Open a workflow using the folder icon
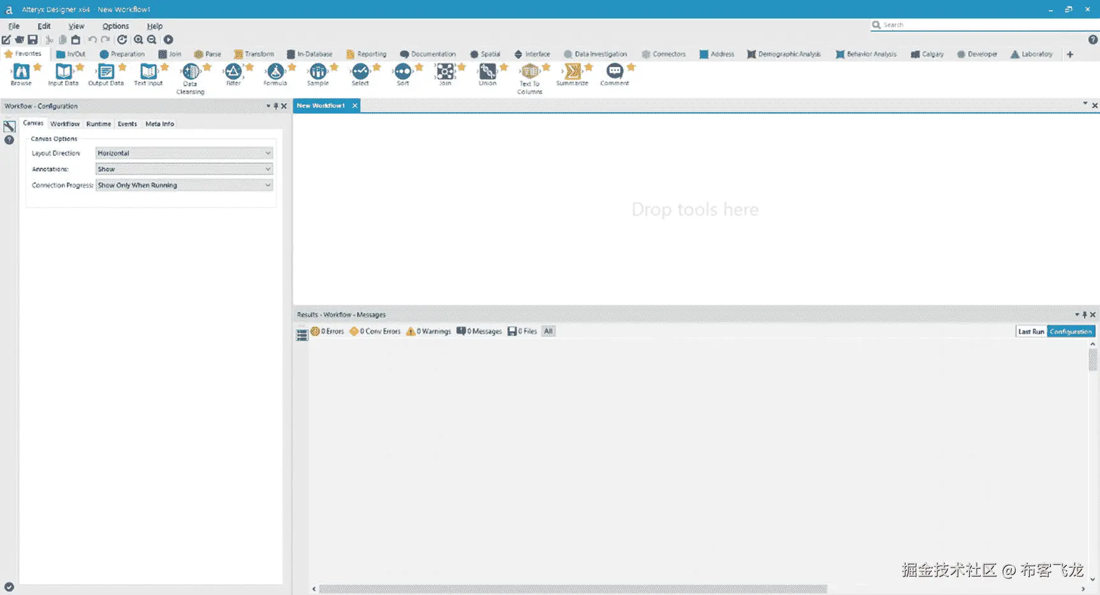1100x595 pixels. tap(20, 40)
